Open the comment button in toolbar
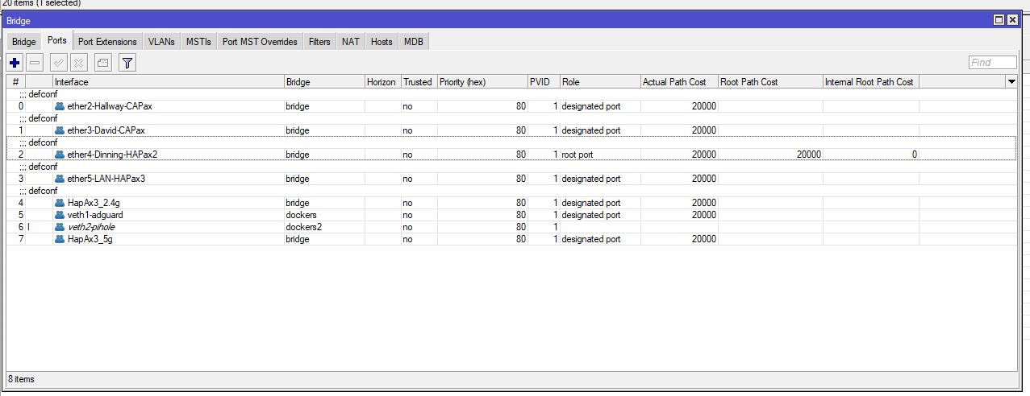The width and height of the screenshot is (1030, 396). coord(102,62)
